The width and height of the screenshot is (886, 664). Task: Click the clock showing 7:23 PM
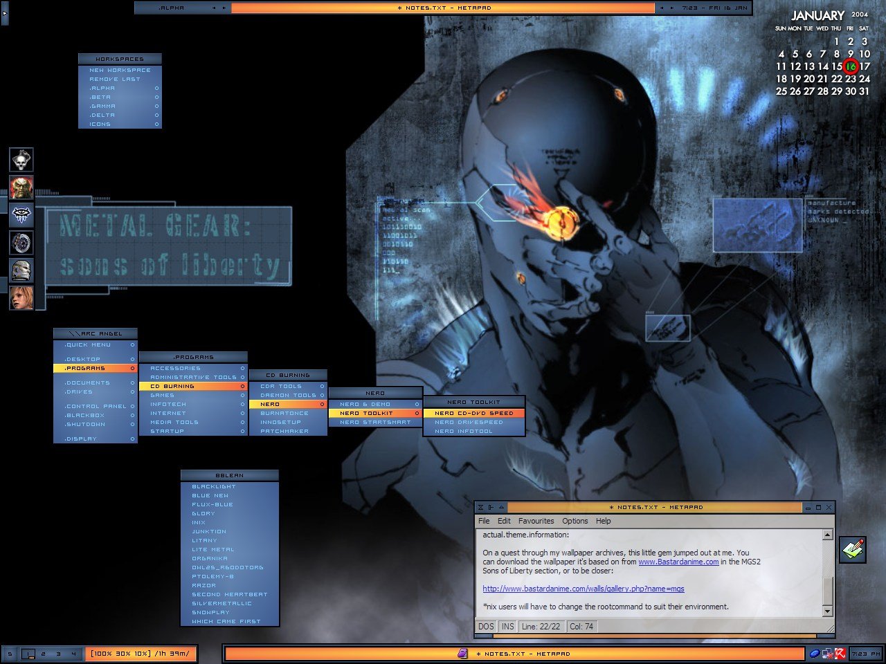866,654
